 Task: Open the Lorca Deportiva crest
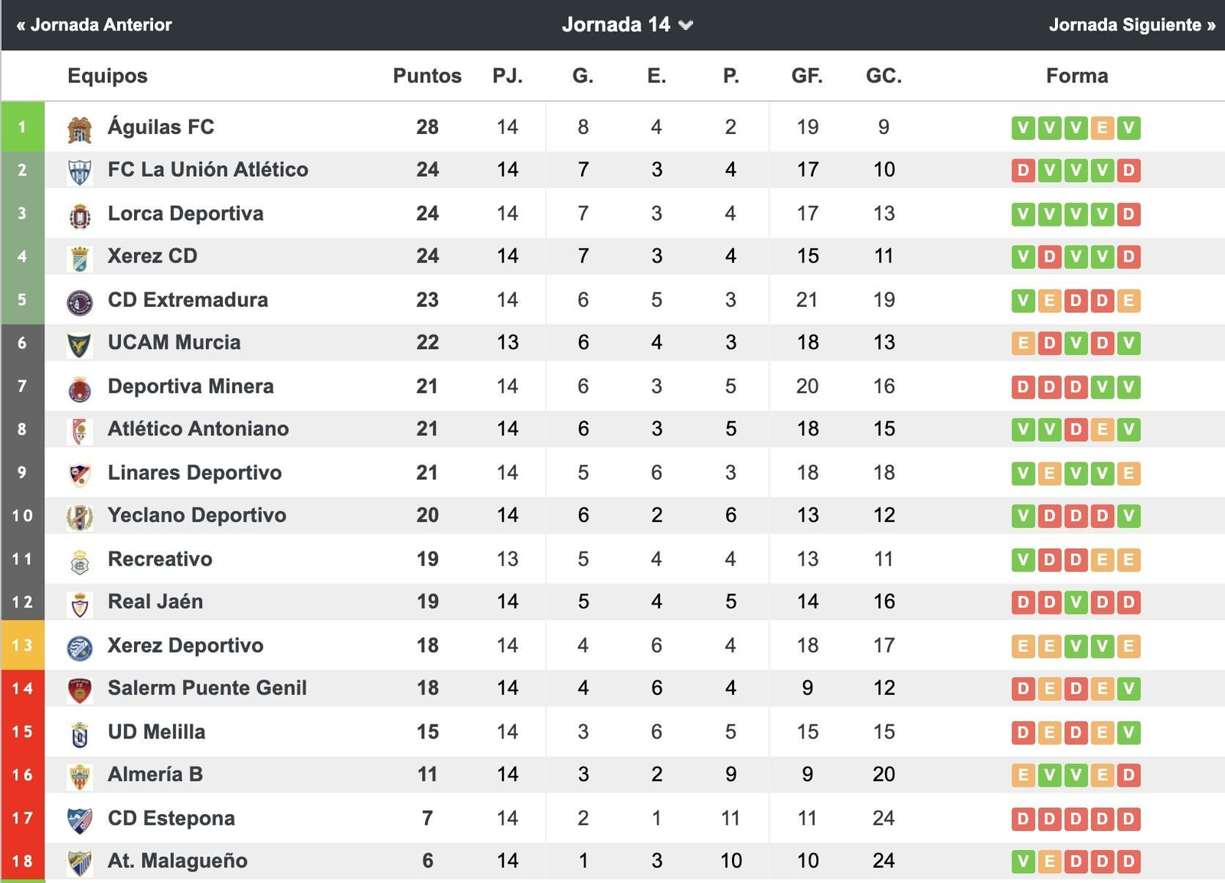click(80, 213)
